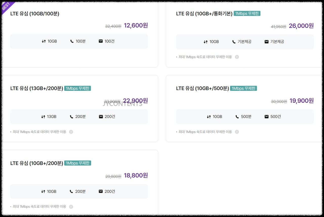Click the 1Mbps 무제한 badge on 10GB+/통화기본 plan

click(x=247, y=13)
